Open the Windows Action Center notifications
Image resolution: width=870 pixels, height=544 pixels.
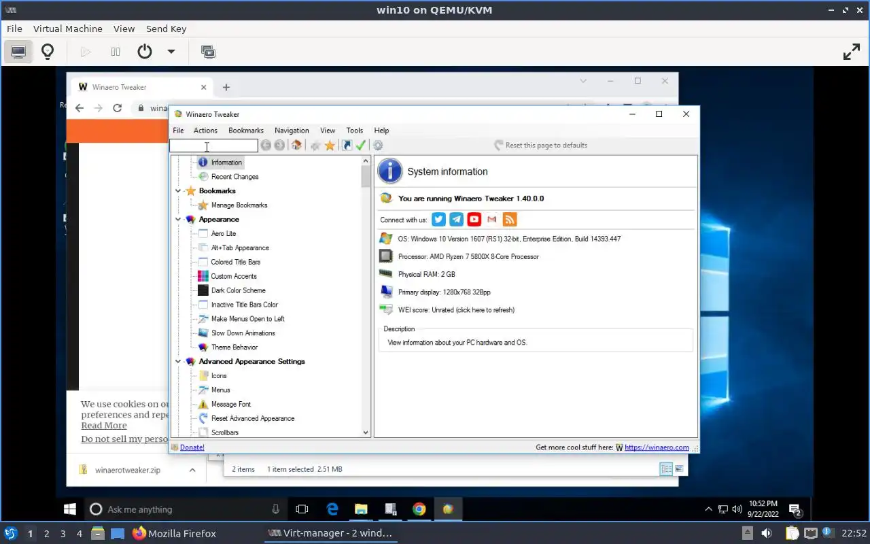click(x=795, y=509)
